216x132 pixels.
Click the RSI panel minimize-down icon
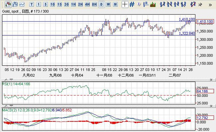[x=11, y=80]
